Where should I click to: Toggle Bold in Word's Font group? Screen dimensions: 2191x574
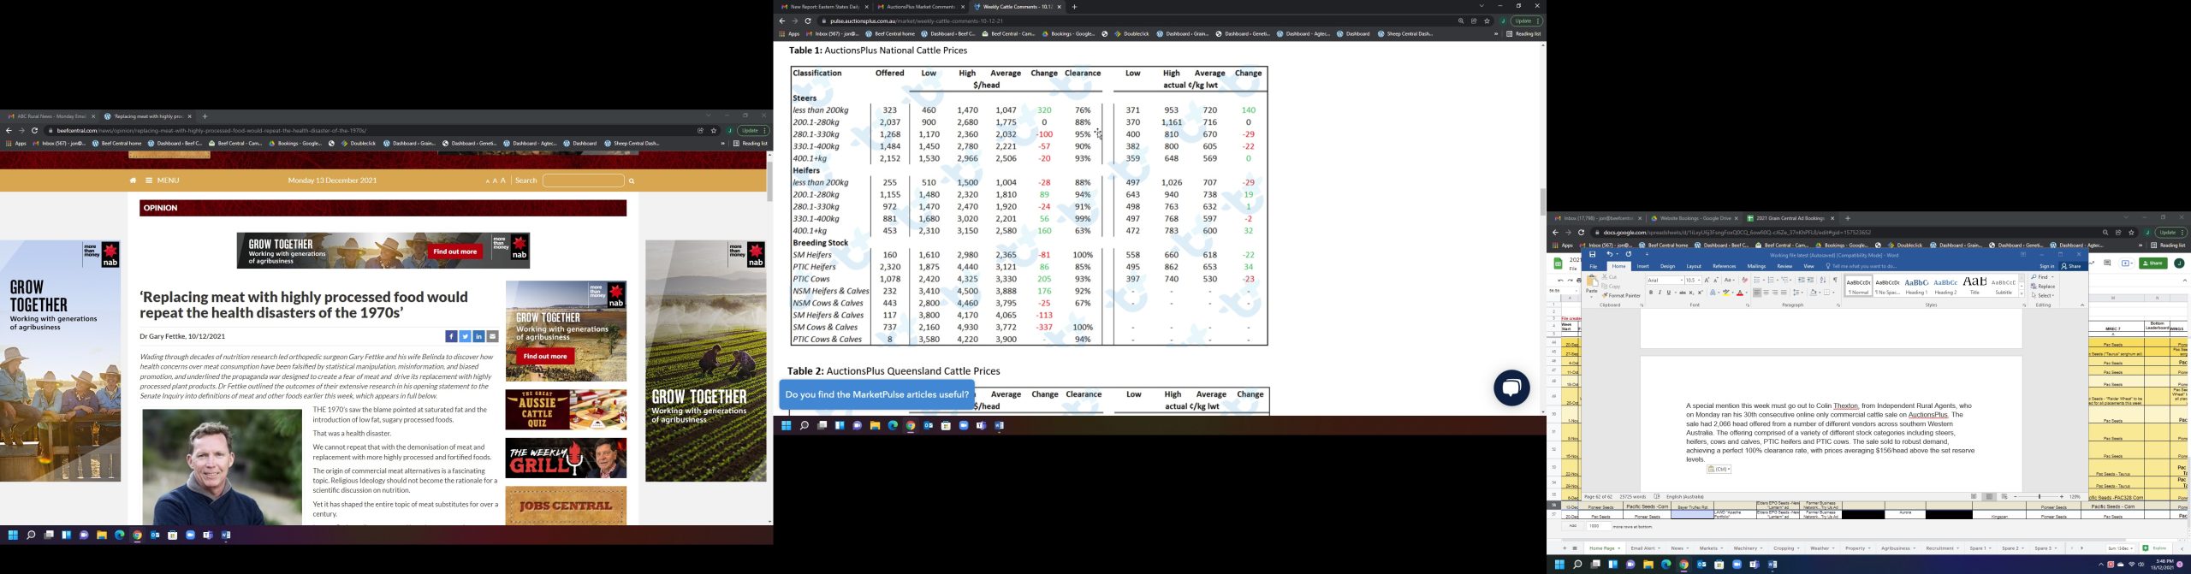coord(1651,293)
